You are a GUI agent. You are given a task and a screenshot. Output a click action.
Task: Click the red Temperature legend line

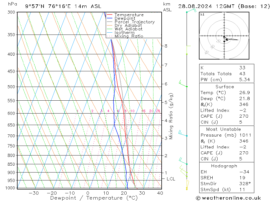click(109, 15)
